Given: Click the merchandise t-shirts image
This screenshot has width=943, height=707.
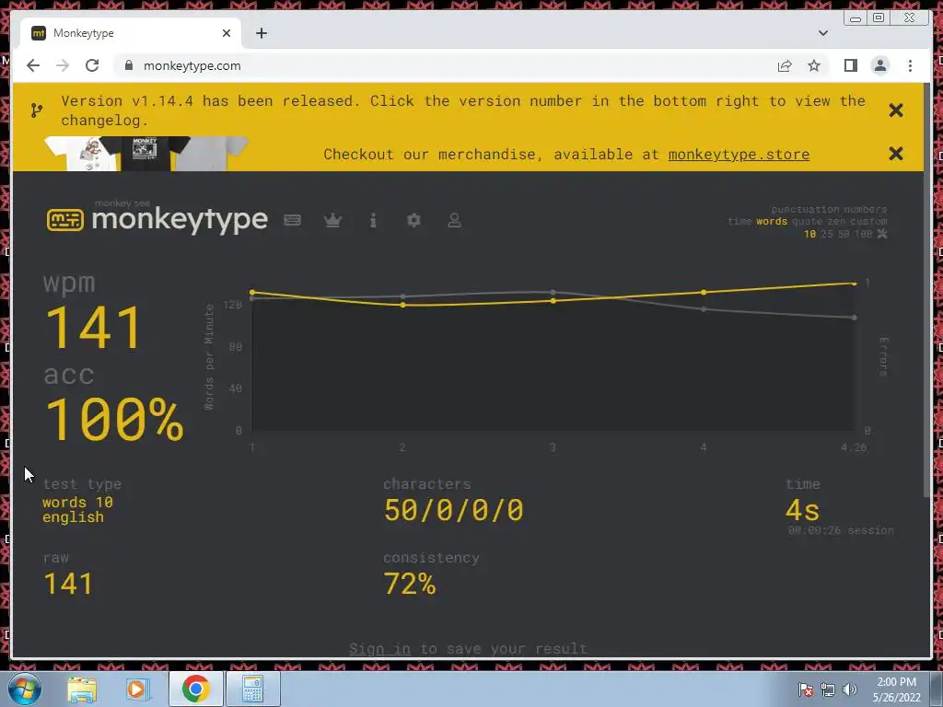Looking at the screenshot, I should (146, 154).
